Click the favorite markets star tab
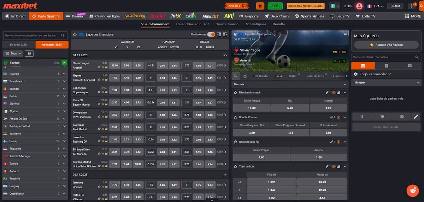Image resolution: width=424 pixels, height=202 pixels. pos(245,76)
